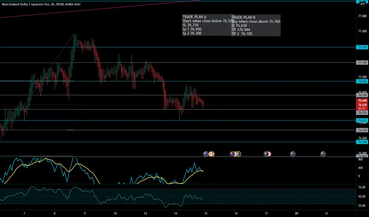
Task: Click date 20 on the time axis
Action: click(x=297, y=213)
